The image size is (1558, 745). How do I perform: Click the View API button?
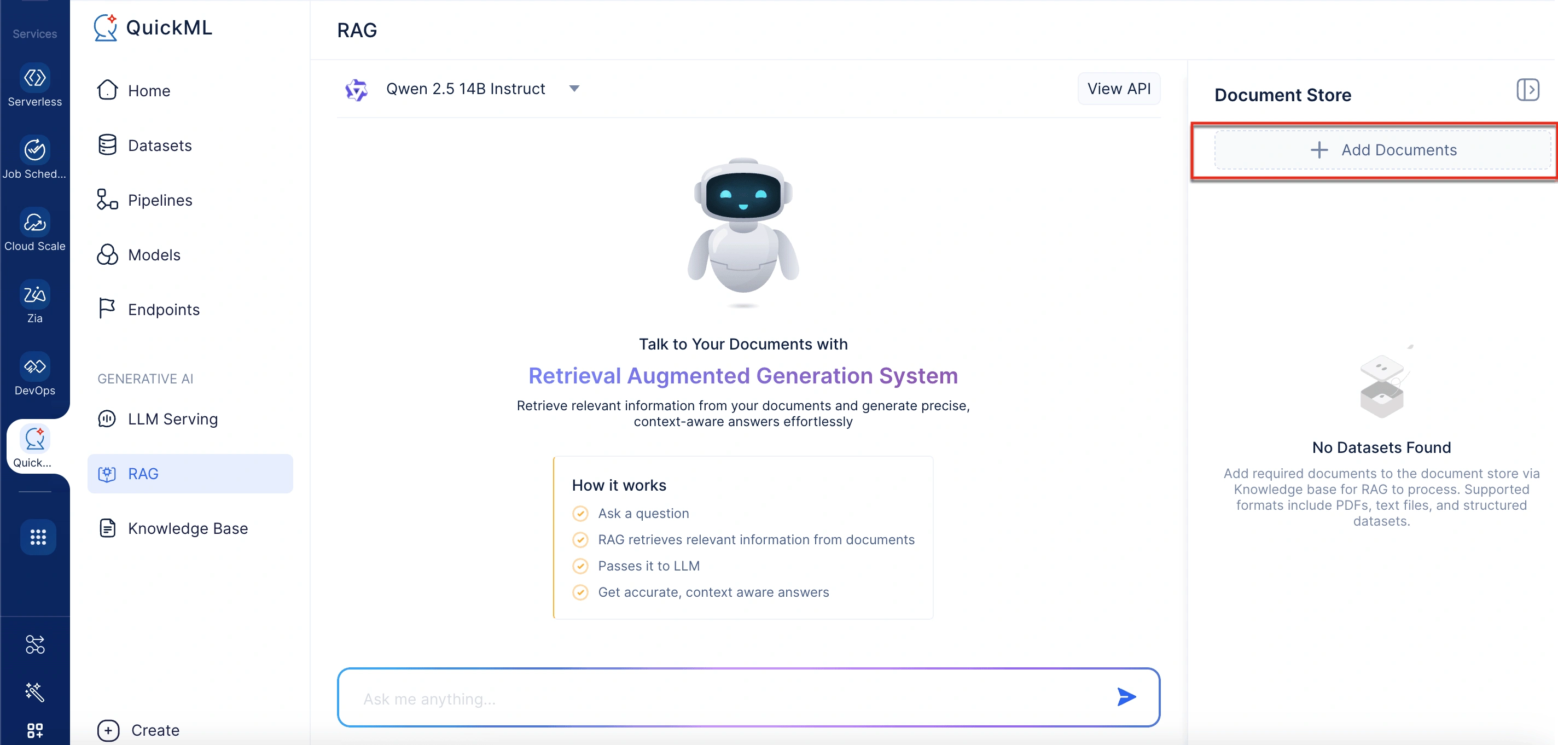coord(1119,89)
